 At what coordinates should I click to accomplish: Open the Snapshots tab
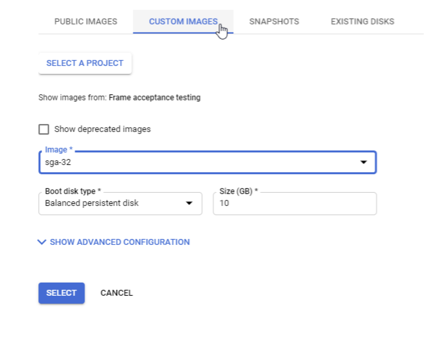273,22
